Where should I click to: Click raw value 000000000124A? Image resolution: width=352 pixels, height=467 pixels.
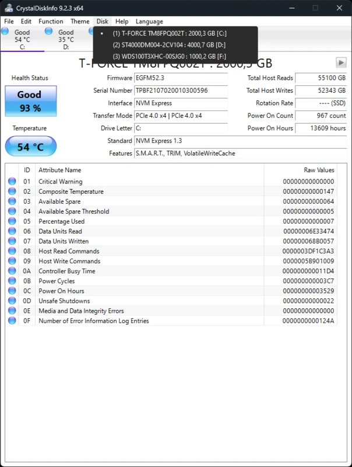[308, 320]
